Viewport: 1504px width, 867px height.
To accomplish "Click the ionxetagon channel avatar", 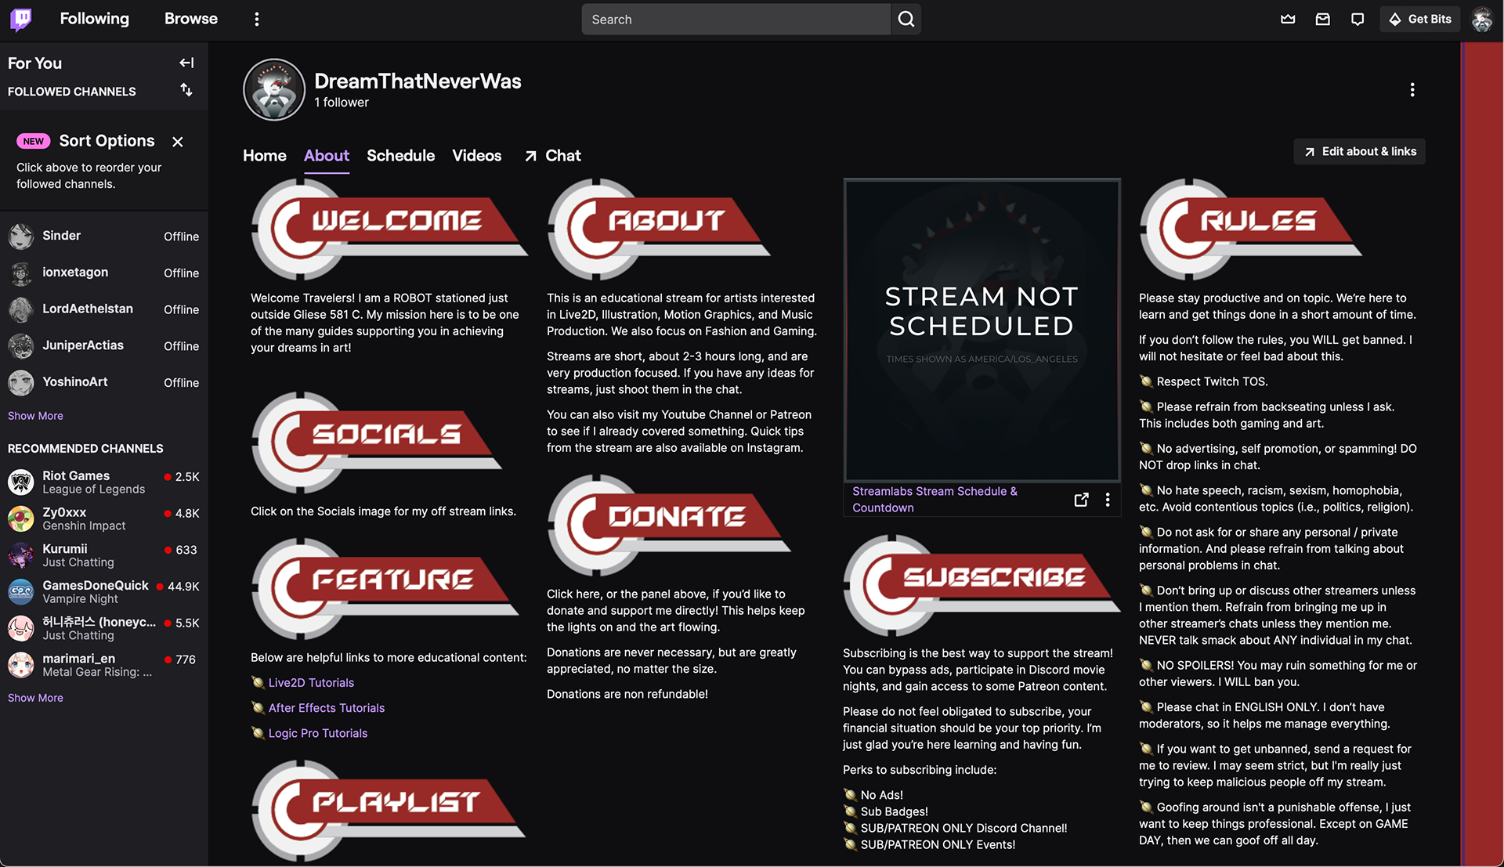I will point(21,273).
